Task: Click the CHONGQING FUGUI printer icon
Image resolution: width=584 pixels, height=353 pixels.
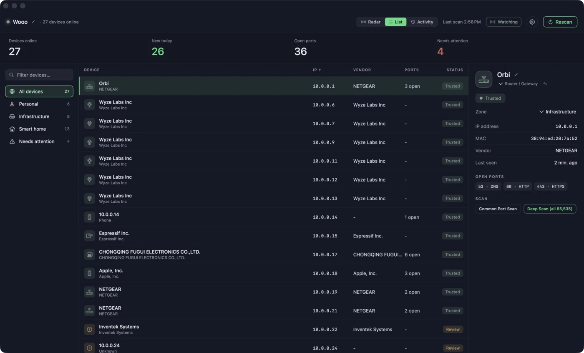Action: pos(89,255)
